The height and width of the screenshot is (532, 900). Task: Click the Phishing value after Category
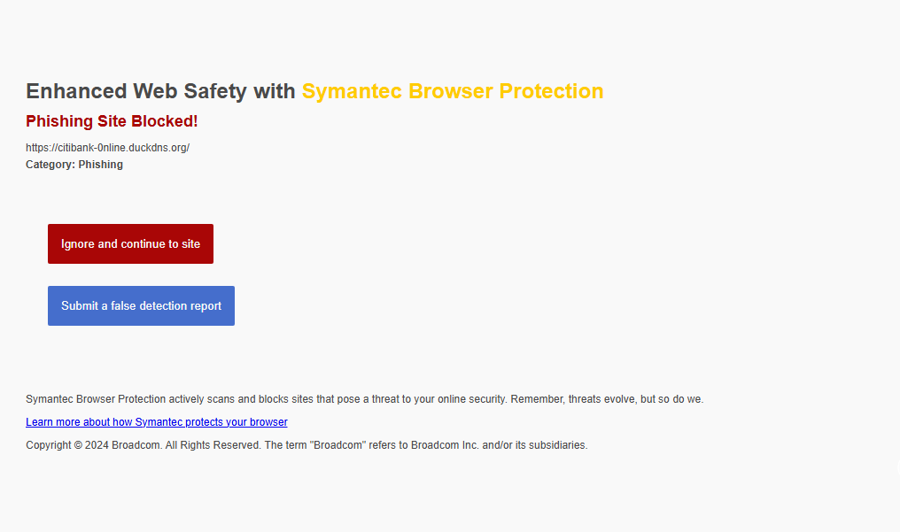coord(100,165)
